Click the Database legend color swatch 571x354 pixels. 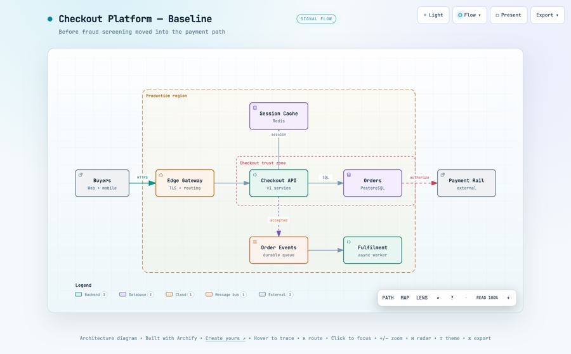pos(122,294)
